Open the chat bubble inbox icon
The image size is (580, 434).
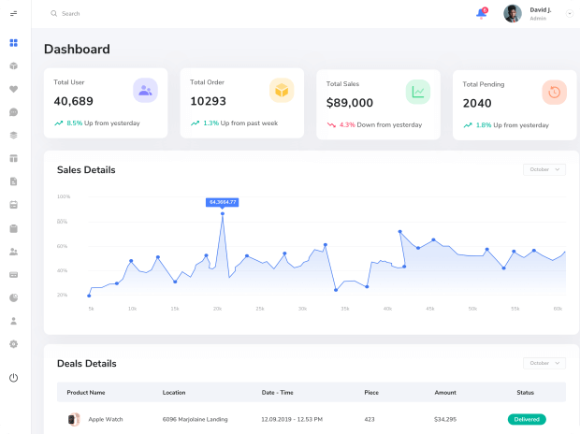14,112
